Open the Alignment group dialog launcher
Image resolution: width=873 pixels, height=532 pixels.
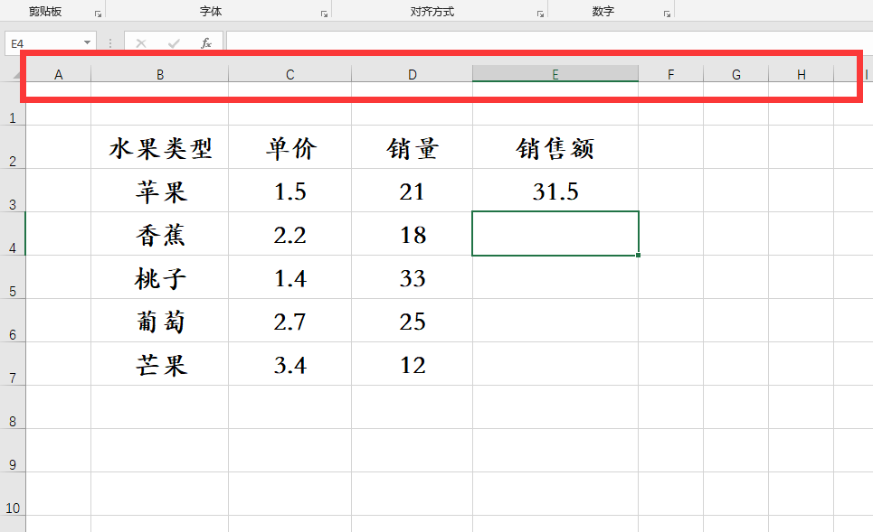pos(540,14)
